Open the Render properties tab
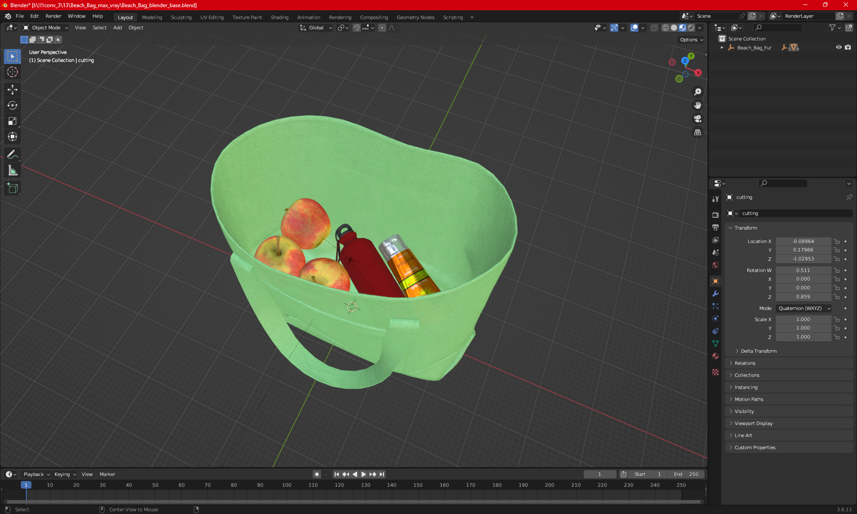 coord(716,215)
